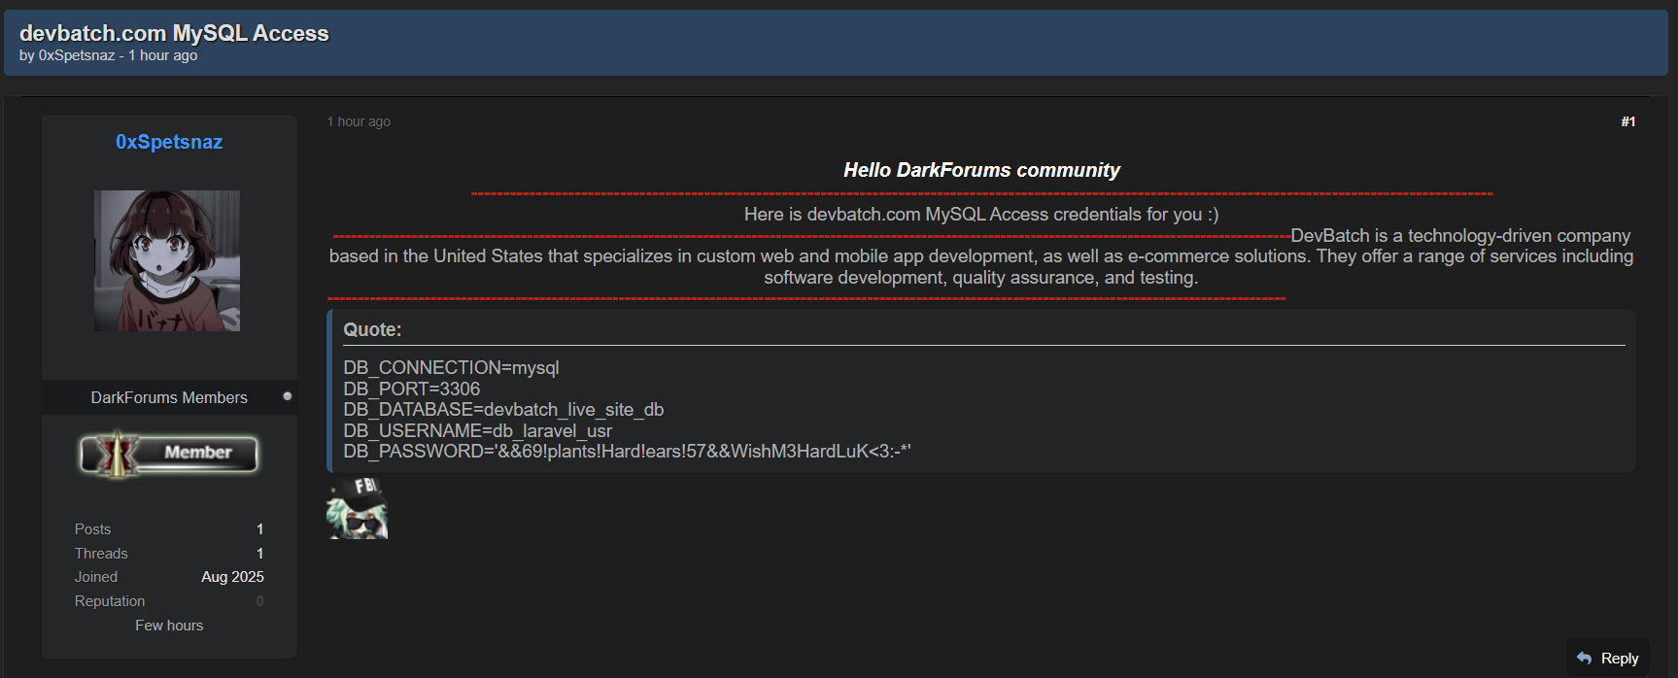The height and width of the screenshot is (678, 1678).
Task: Click the DB_PORT=3306 line
Action: 411,389
